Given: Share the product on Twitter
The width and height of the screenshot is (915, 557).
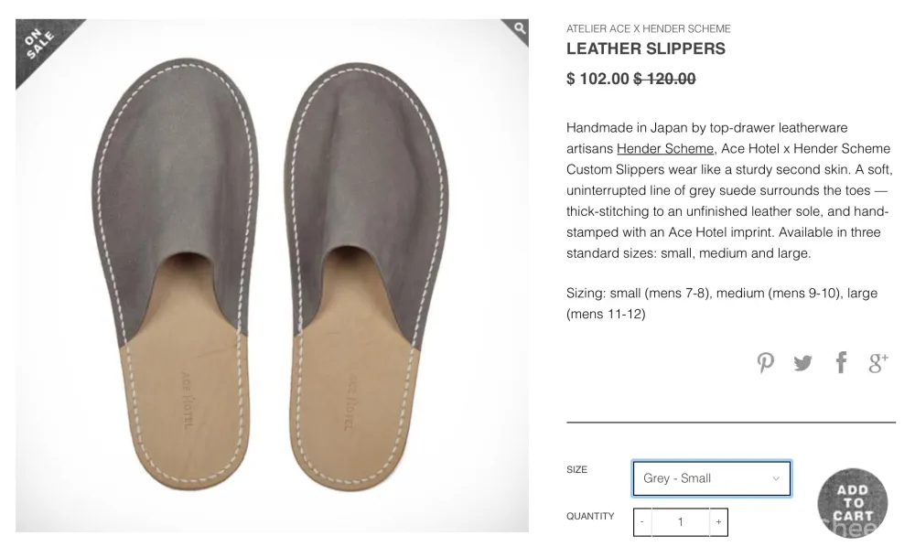Looking at the screenshot, I should (x=802, y=363).
